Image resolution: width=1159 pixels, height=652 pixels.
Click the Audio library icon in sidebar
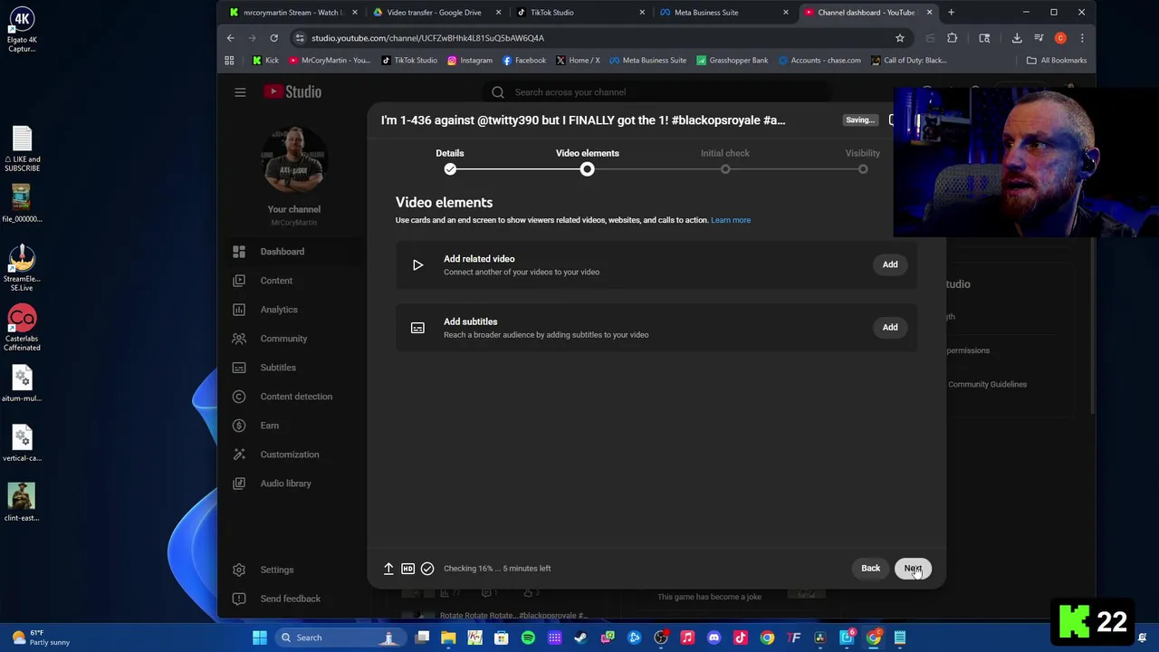click(x=239, y=484)
